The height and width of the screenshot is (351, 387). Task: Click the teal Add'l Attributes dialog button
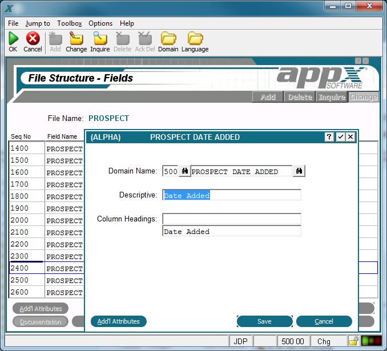point(119,321)
